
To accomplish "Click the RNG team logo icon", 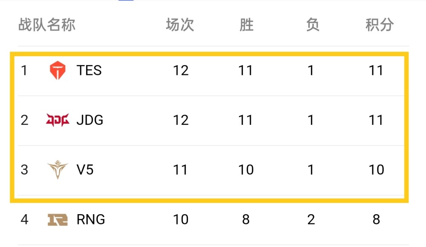I will (x=58, y=220).
